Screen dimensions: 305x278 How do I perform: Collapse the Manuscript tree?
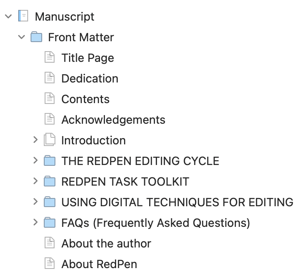coord(8,16)
